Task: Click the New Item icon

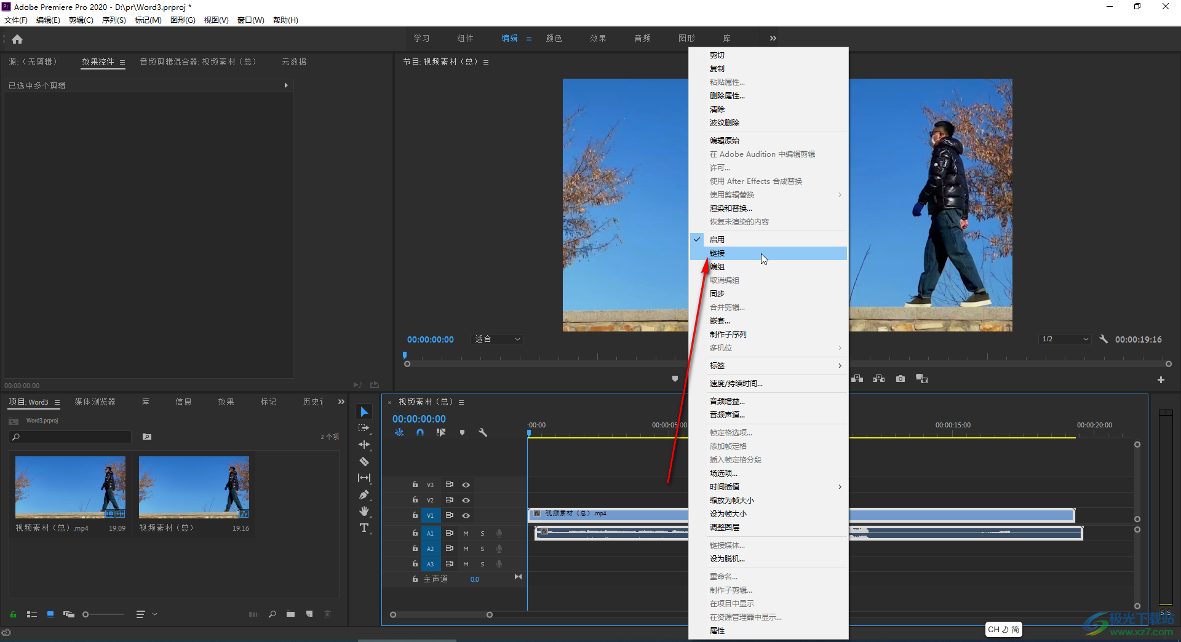Action: [309, 614]
